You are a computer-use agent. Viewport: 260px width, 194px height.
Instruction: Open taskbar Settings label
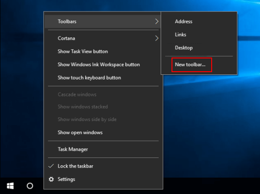pos(66,179)
